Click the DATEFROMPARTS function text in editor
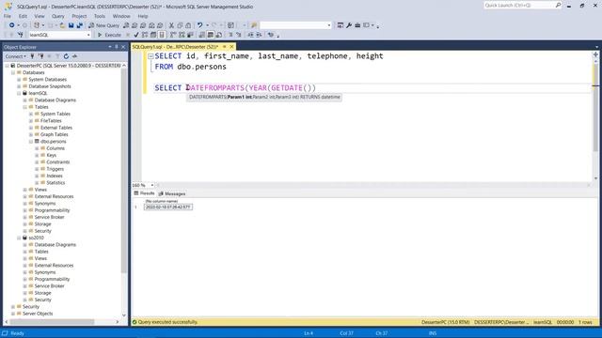Screen dimensions: 602x338 pos(215,88)
